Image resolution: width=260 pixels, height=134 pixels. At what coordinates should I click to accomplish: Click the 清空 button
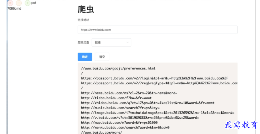(102, 57)
